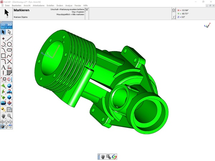
Task: Switch to hidden-line cube display mode
Action: pyautogui.click(x=6, y=122)
